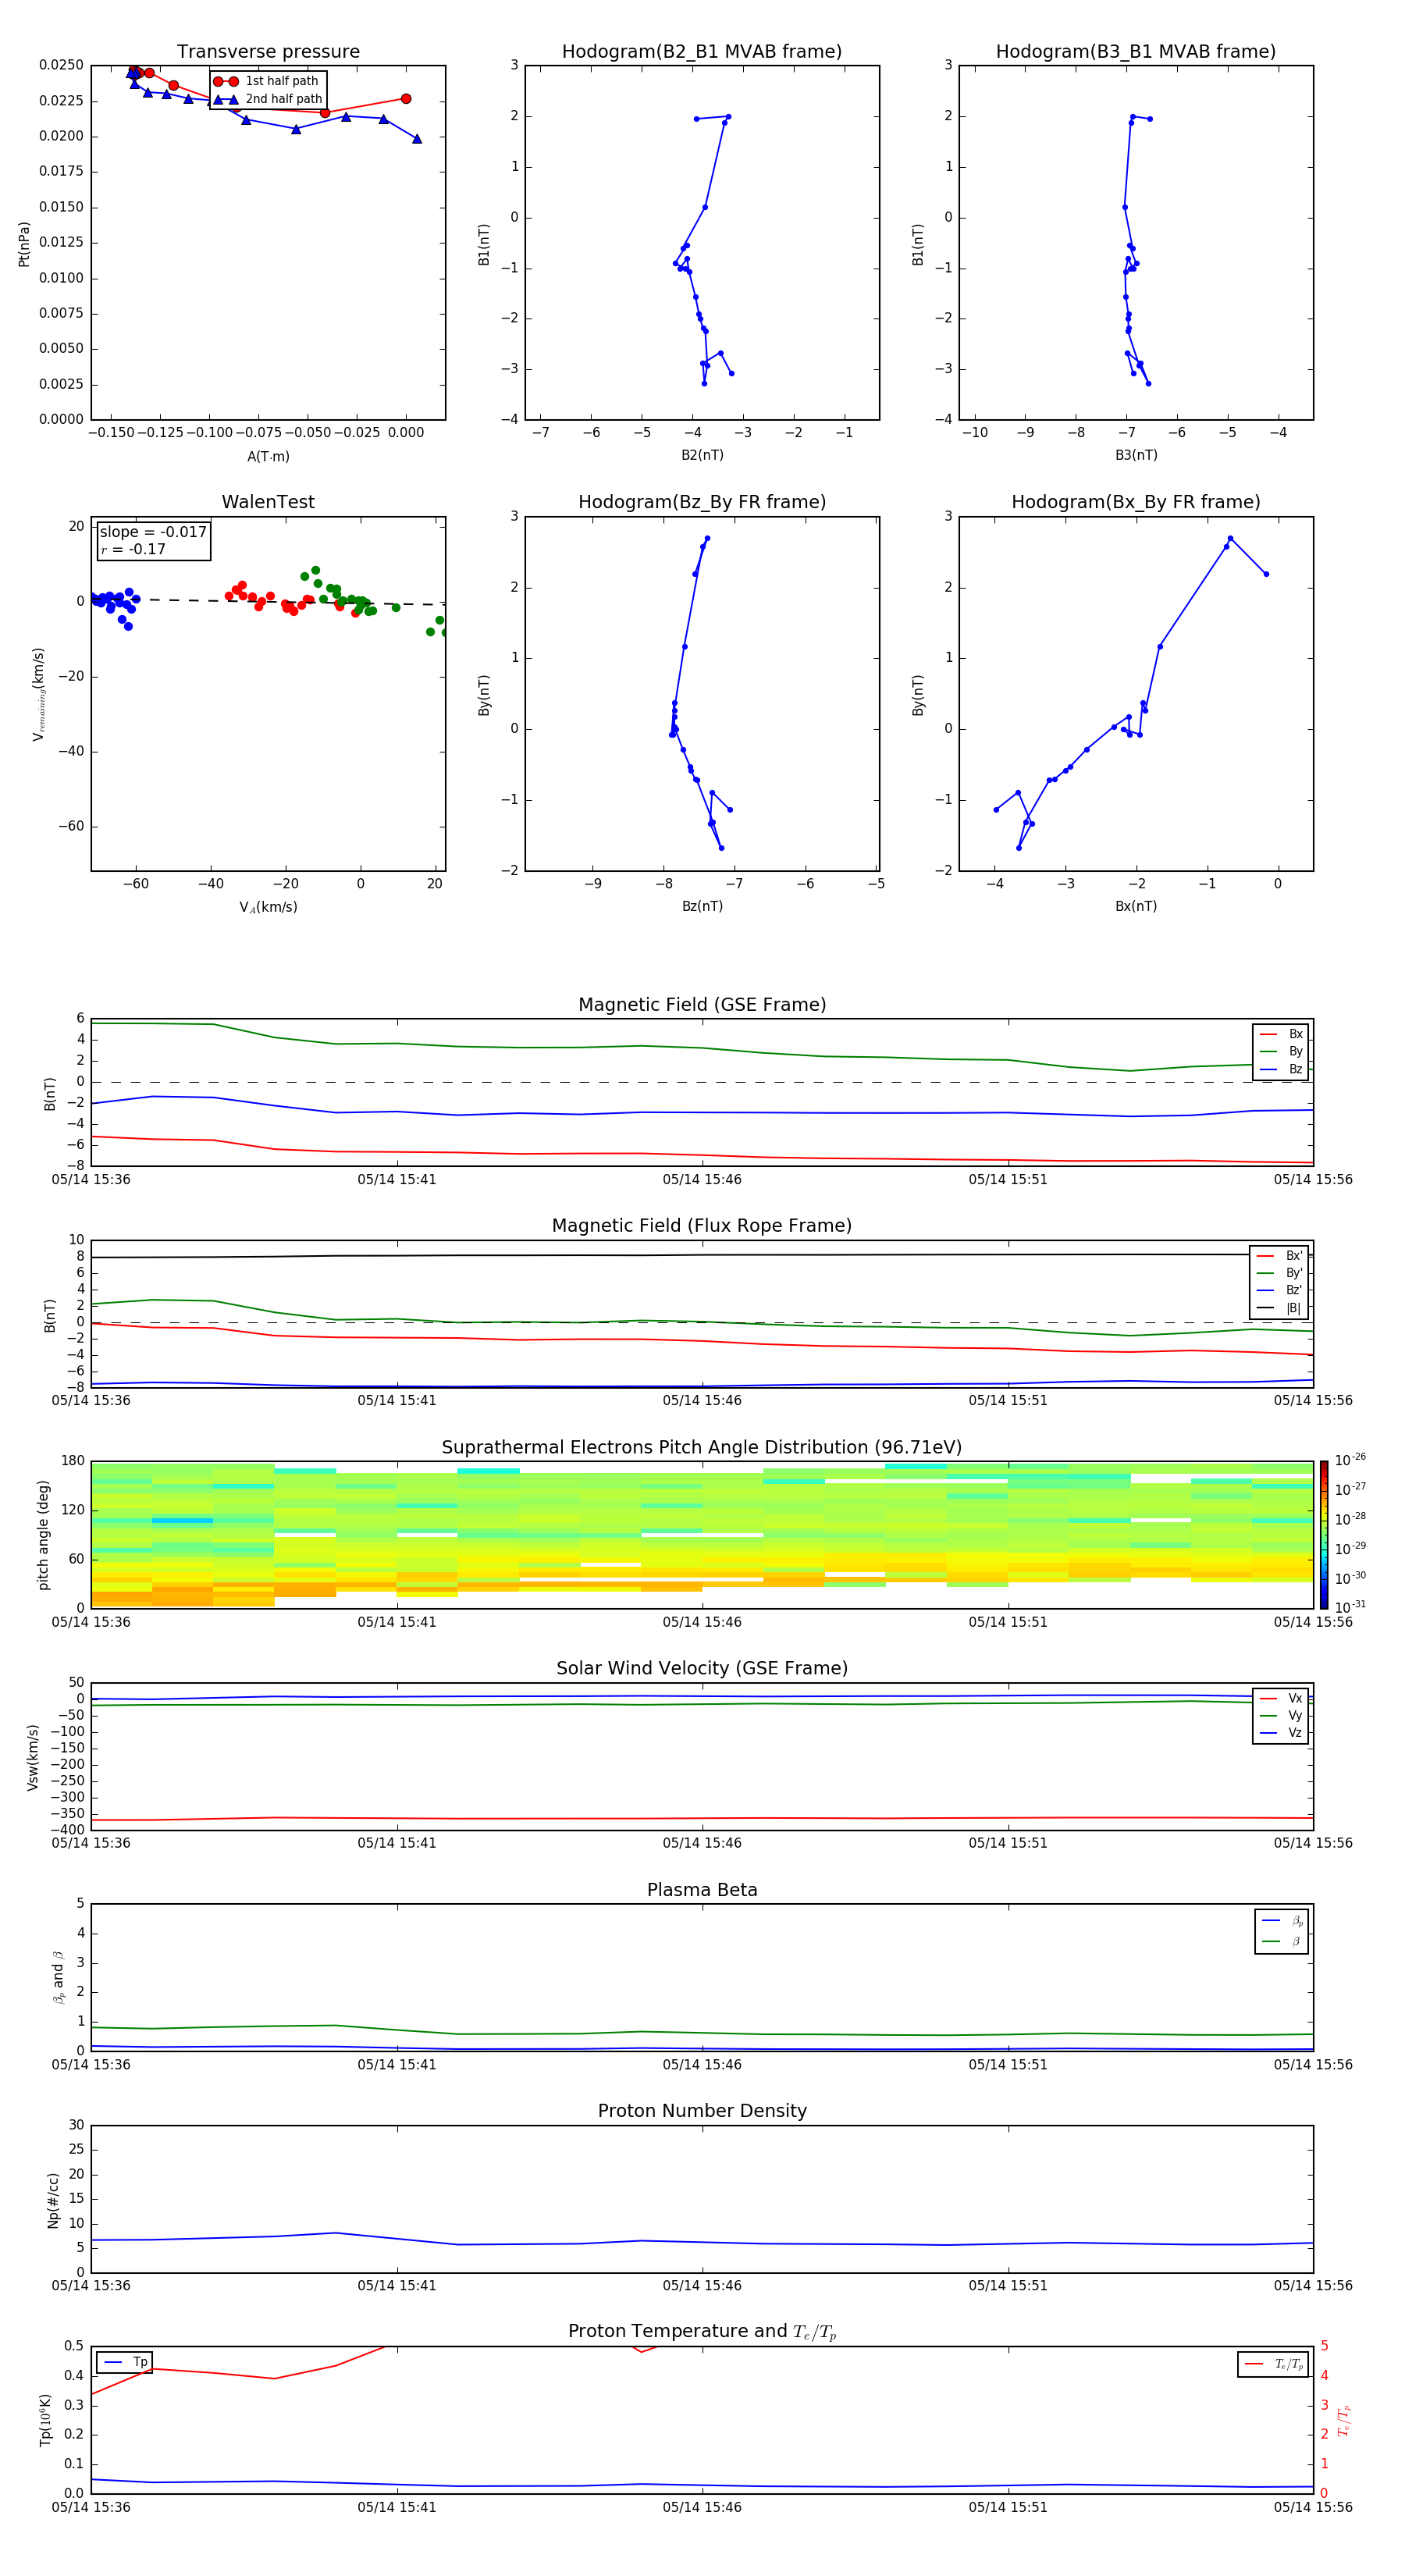The height and width of the screenshot is (2576, 1405).
Task: Click the 'Tp(10^6K)' y-axis label
Action: [45, 2420]
